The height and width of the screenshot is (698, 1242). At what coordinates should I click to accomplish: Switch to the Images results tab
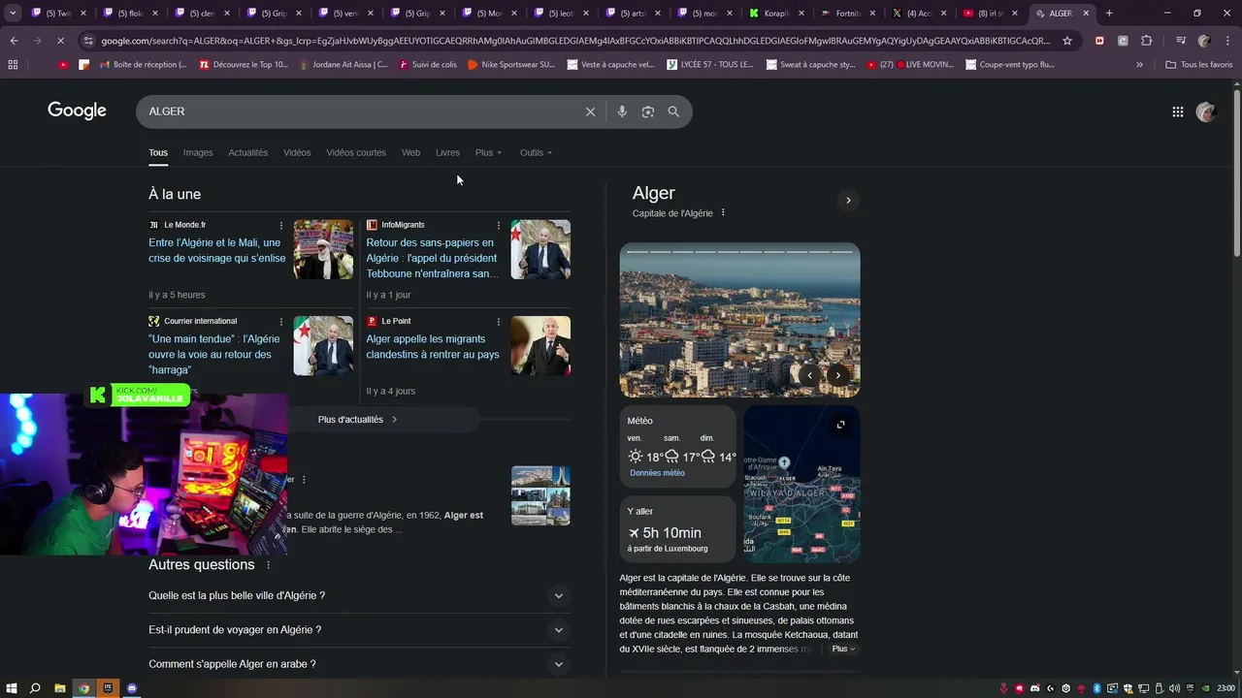[198, 152]
